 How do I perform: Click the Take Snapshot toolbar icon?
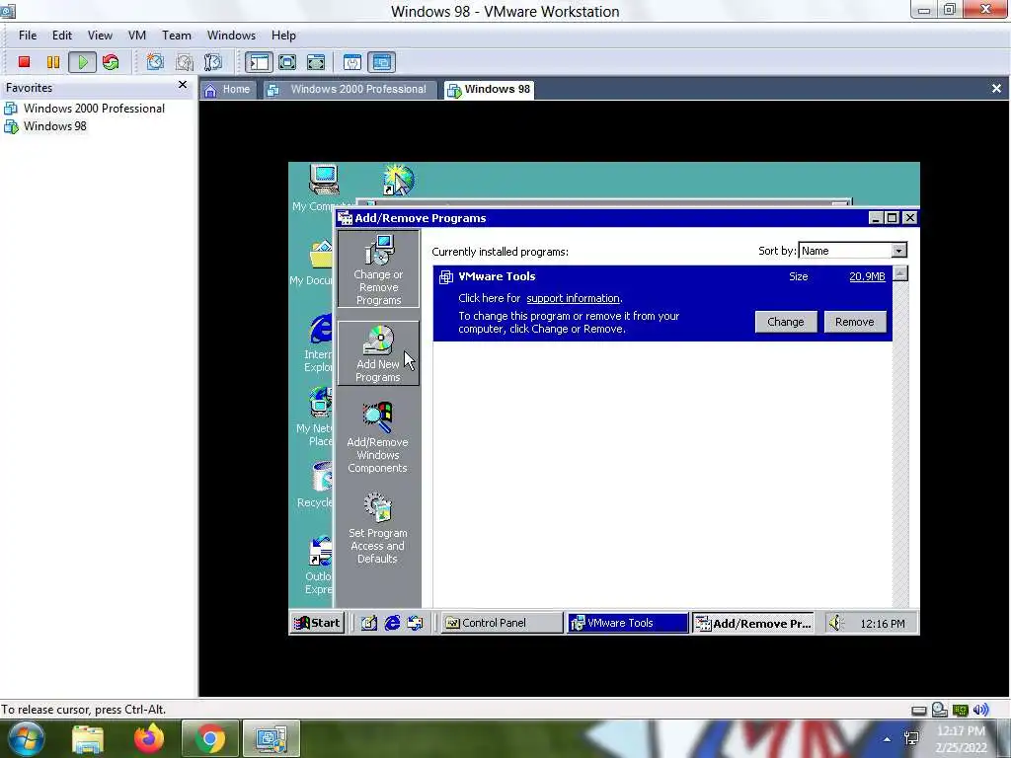click(155, 62)
